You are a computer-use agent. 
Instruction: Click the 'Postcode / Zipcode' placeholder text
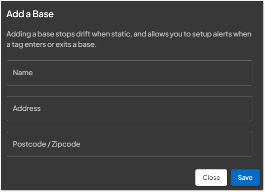46,144
